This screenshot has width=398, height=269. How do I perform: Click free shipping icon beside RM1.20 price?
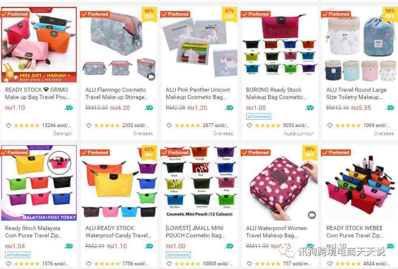pos(230,108)
